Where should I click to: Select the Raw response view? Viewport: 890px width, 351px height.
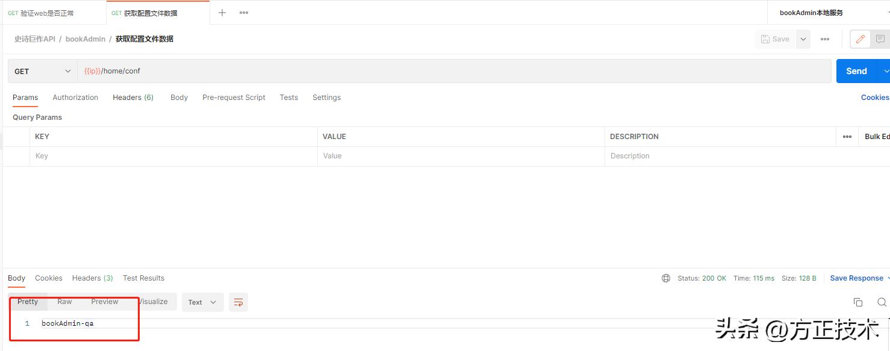click(64, 302)
